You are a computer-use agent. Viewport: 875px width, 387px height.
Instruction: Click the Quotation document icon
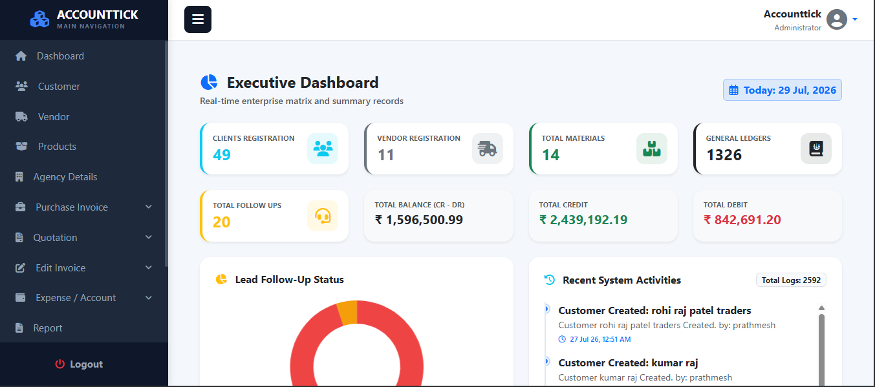19,238
